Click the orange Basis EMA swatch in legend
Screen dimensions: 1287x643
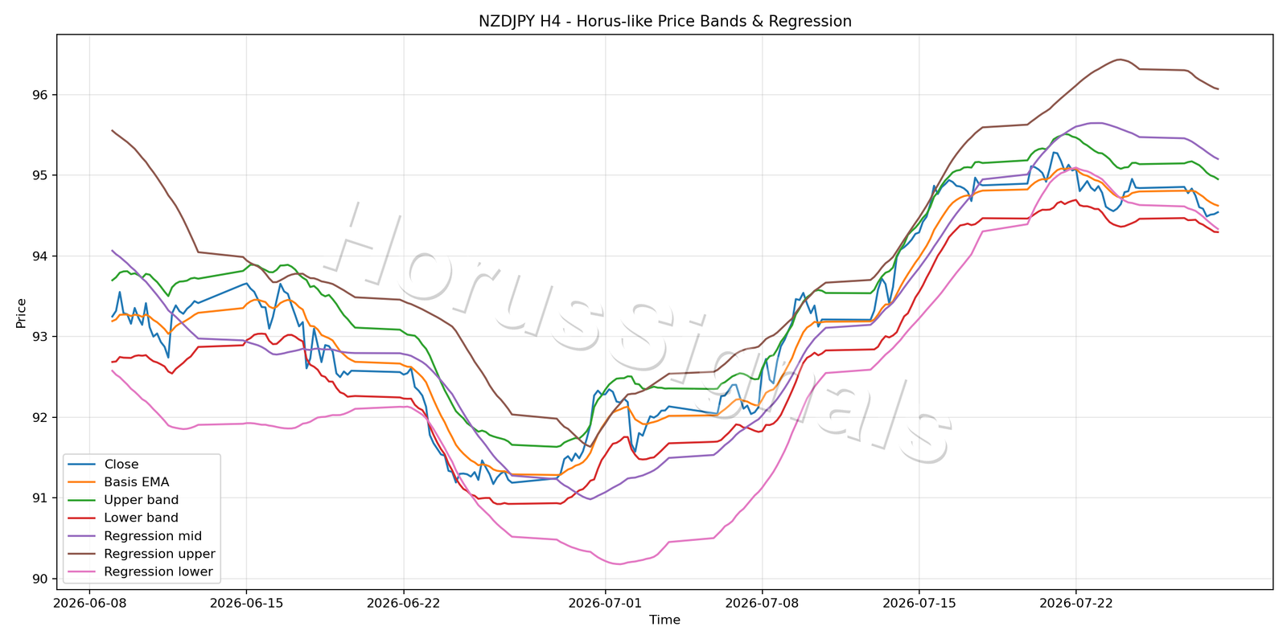point(81,482)
